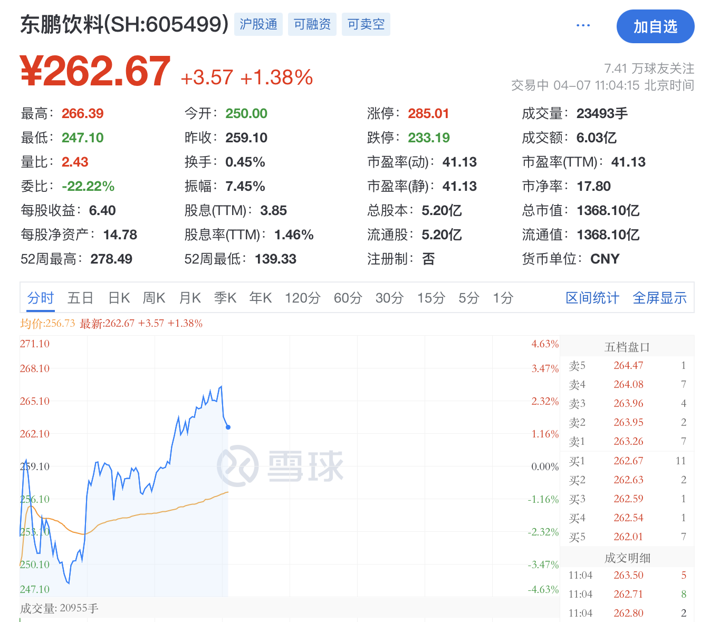This screenshot has width=710, height=622.
Task: Select the 可卖空 tag
Action: [366, 24]
